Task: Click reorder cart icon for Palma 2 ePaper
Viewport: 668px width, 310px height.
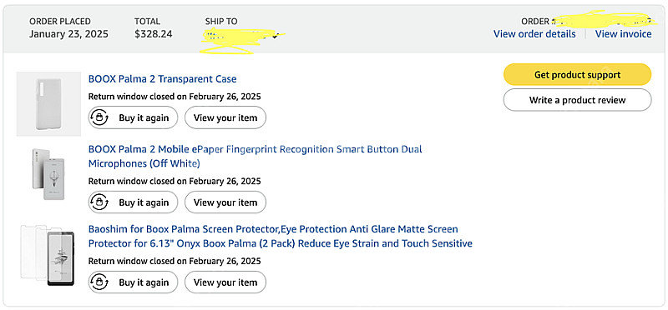Action: pyautogui.click(x=99, y=202)
